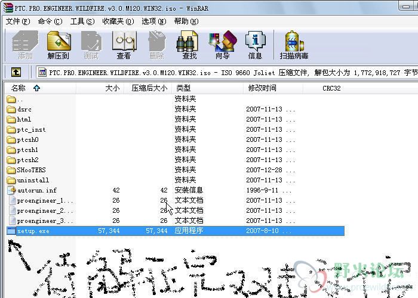The width and height of the screenshot is (418, 298).
Task: Sort by Packed Size (压缩后大小) header
Action: pyautogui.click(x=148, y=88)
